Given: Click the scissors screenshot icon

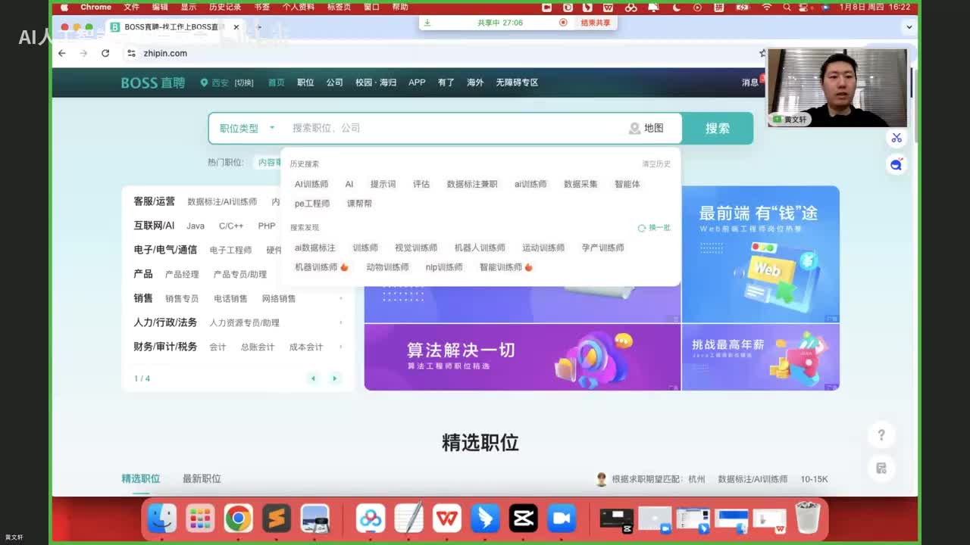Looking at the screenshot, I should tap(896, 138).
